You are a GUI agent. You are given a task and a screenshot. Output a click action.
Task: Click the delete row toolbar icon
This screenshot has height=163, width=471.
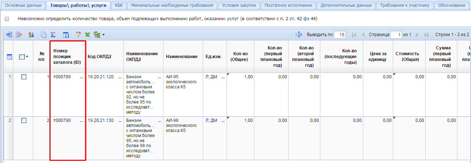coord(18,35)
